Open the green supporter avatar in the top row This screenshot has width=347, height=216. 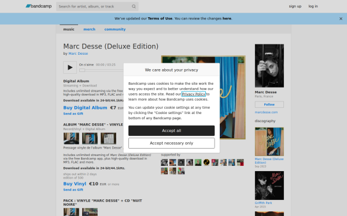198,162
